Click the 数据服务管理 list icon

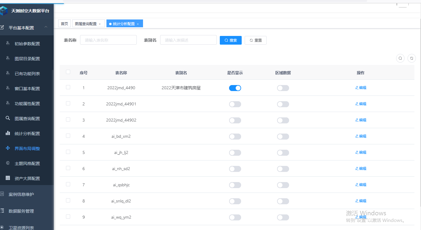coord(3,211)
